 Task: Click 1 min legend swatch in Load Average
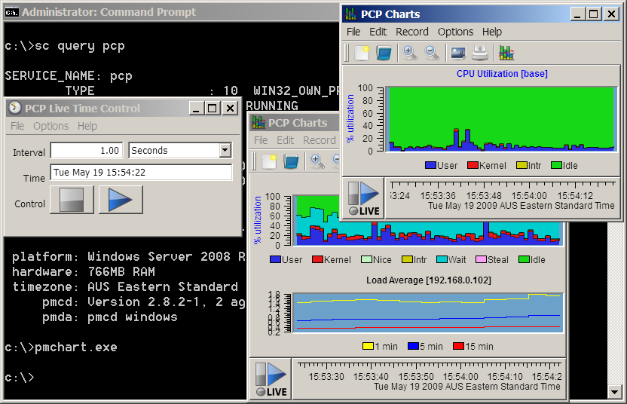(x=368, y=346)
